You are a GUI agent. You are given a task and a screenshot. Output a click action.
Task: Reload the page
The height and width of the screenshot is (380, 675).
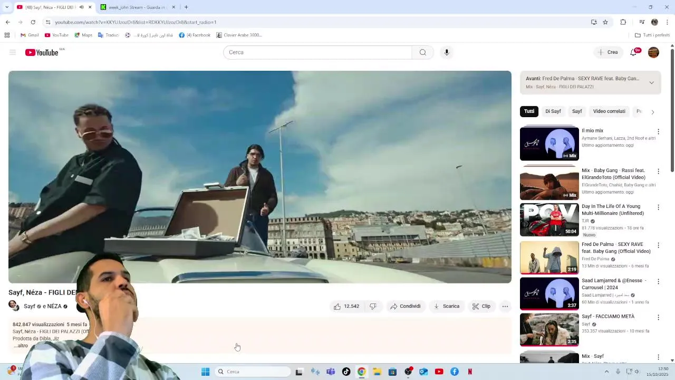[x=33, y=22]
